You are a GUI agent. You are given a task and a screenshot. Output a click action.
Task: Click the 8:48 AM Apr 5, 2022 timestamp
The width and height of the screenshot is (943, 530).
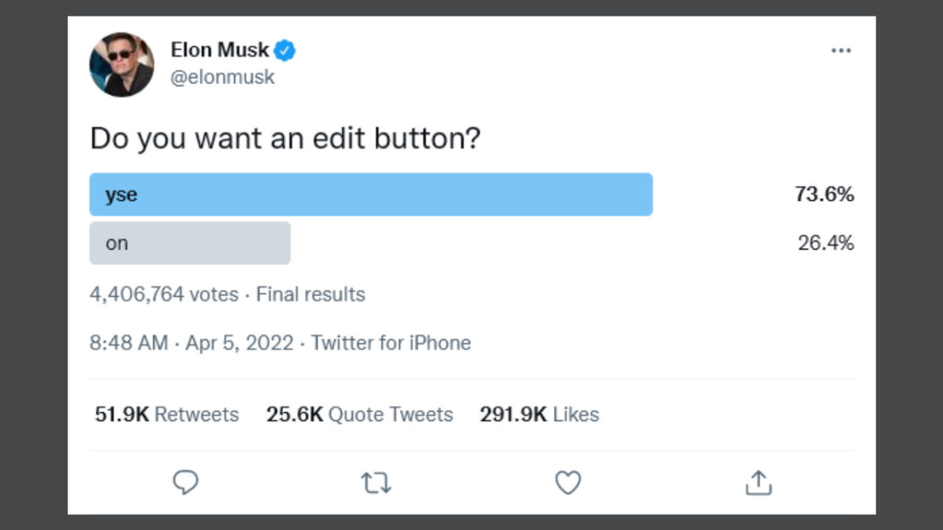(x=192, y=343)
